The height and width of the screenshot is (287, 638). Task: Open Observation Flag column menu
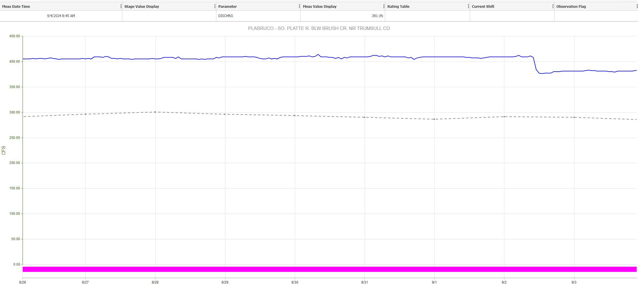(x=637, y=6)
